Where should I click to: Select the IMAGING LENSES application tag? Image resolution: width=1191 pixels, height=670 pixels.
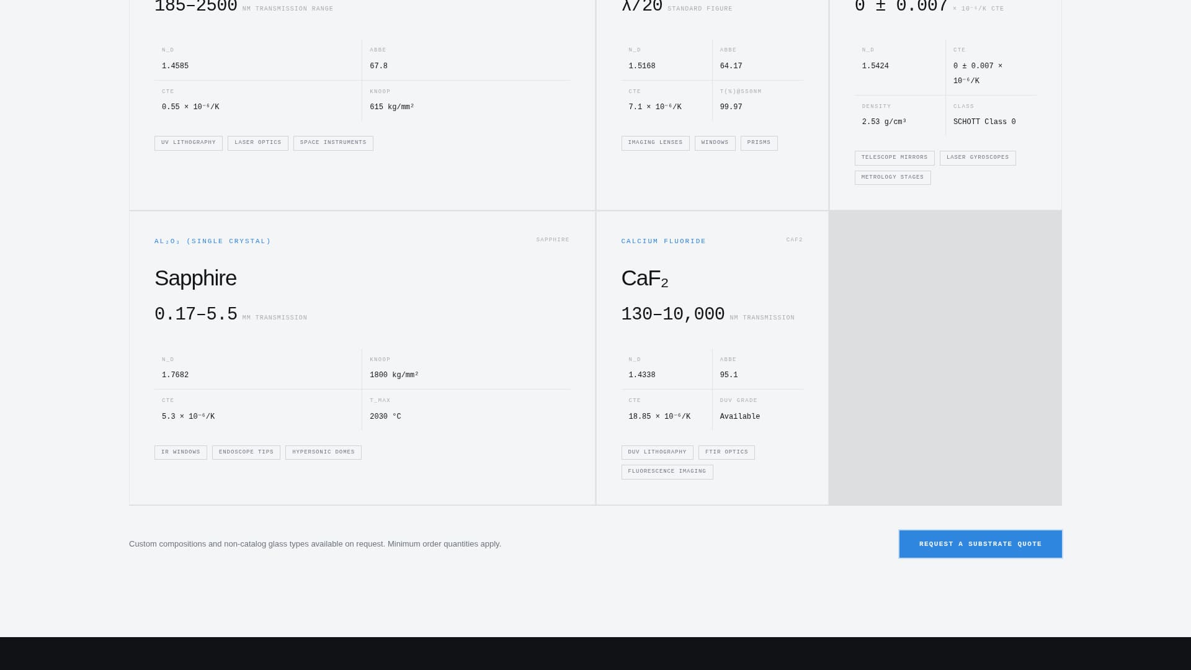(x=655, y=143)
